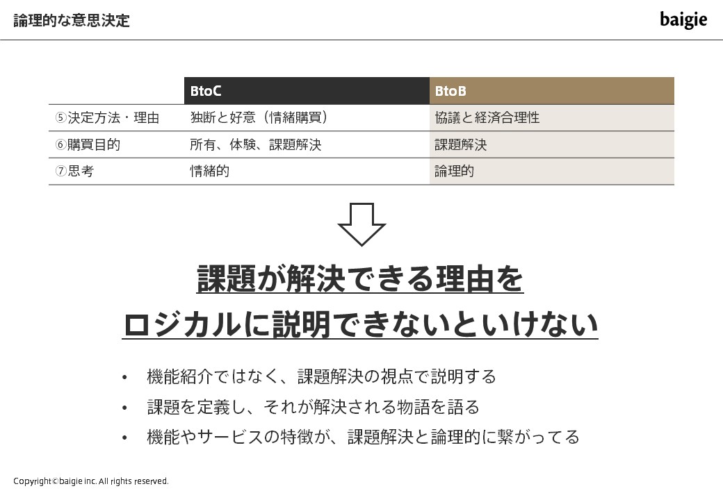Click headline 課題が解決できる理由を
Image resolution: width=723 pixels, height=500 pixels.
(360, 278)
